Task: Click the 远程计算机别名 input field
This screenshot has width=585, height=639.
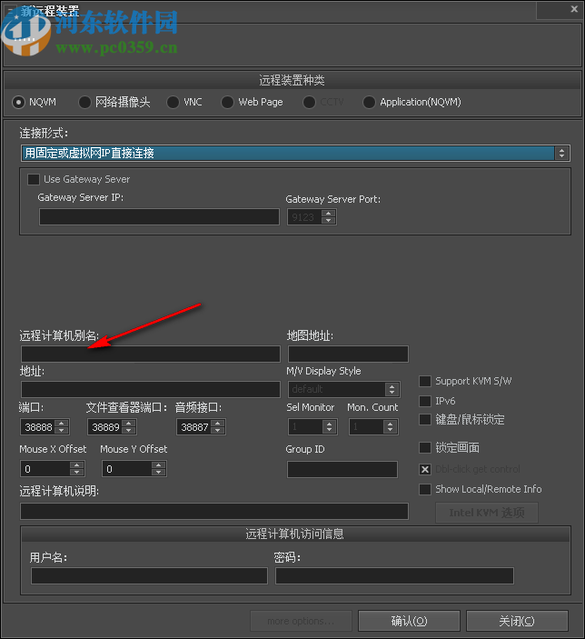Action: (151, 354)
